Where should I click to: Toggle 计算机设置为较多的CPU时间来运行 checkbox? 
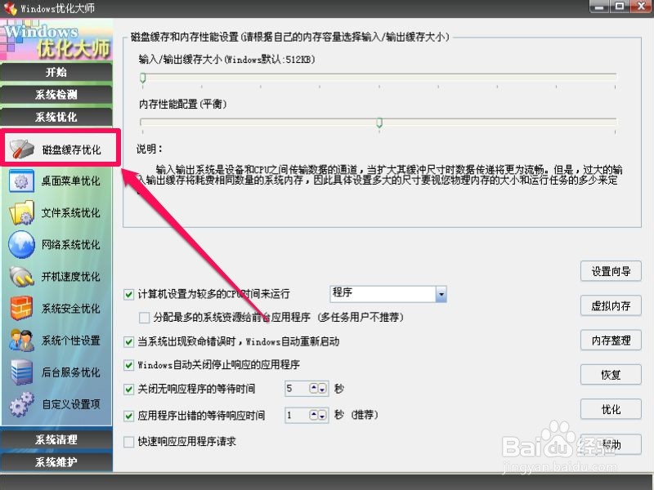(x=129, y=295)
